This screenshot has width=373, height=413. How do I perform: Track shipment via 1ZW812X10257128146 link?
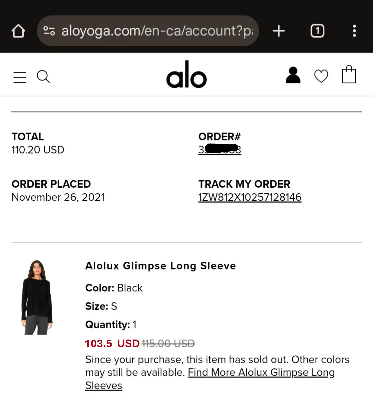click(250, 197)
